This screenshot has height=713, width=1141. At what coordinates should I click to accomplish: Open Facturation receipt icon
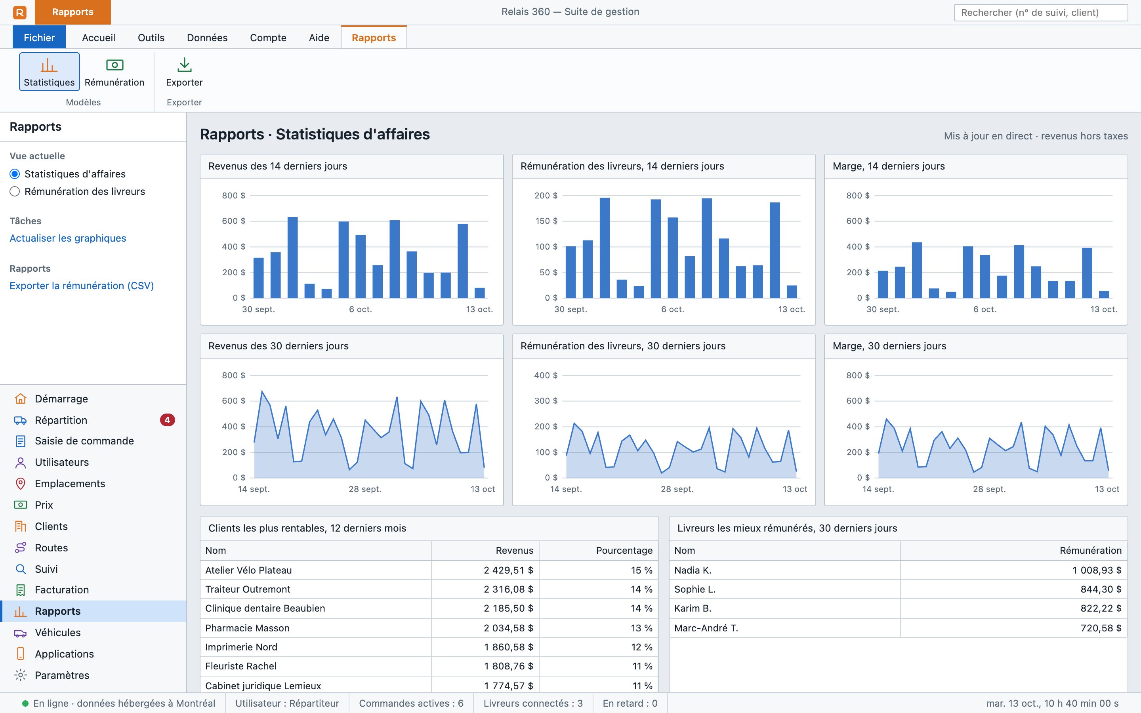pyautogui.click(x=20, y=590)
